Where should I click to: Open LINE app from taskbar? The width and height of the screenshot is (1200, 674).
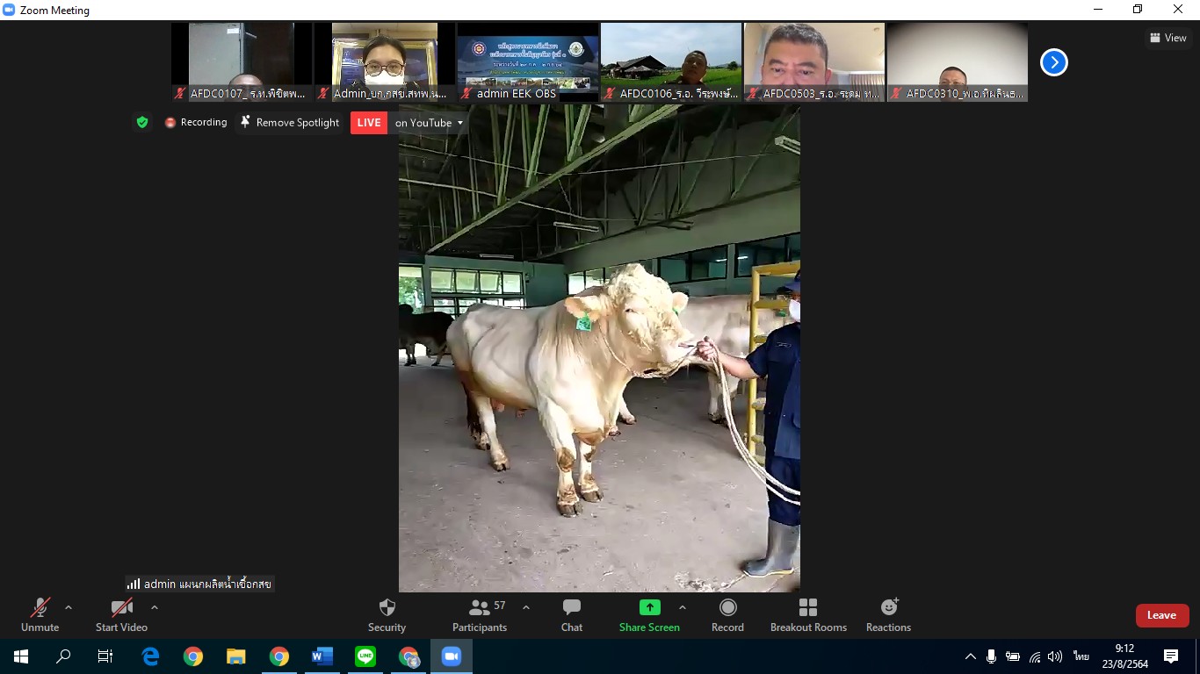(x=365, y=656)
